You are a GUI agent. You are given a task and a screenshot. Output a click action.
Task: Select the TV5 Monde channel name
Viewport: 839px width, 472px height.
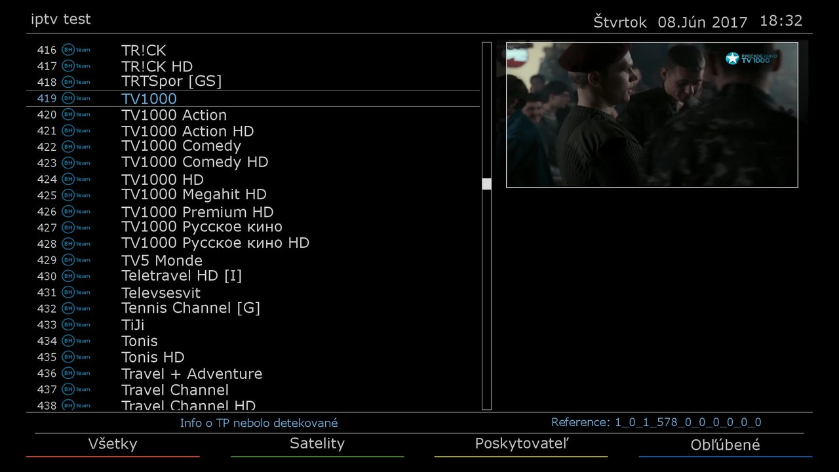tap(162, 261)
